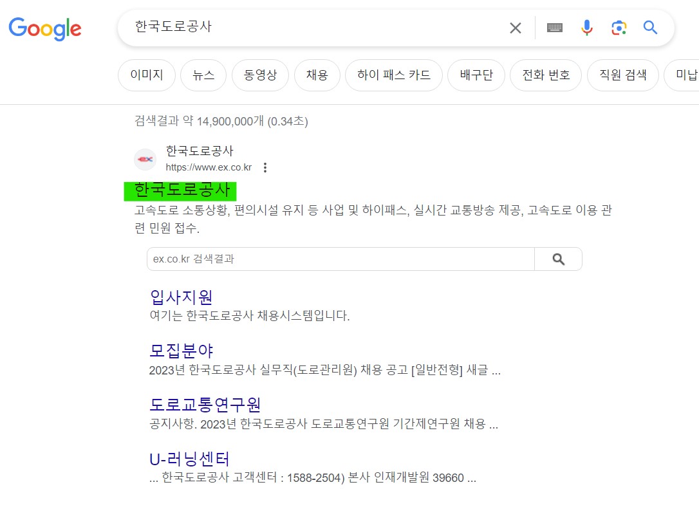Select the 이미지 filter chip
Viewport: 699px width, 507px height.
click(x=147, y=75)
